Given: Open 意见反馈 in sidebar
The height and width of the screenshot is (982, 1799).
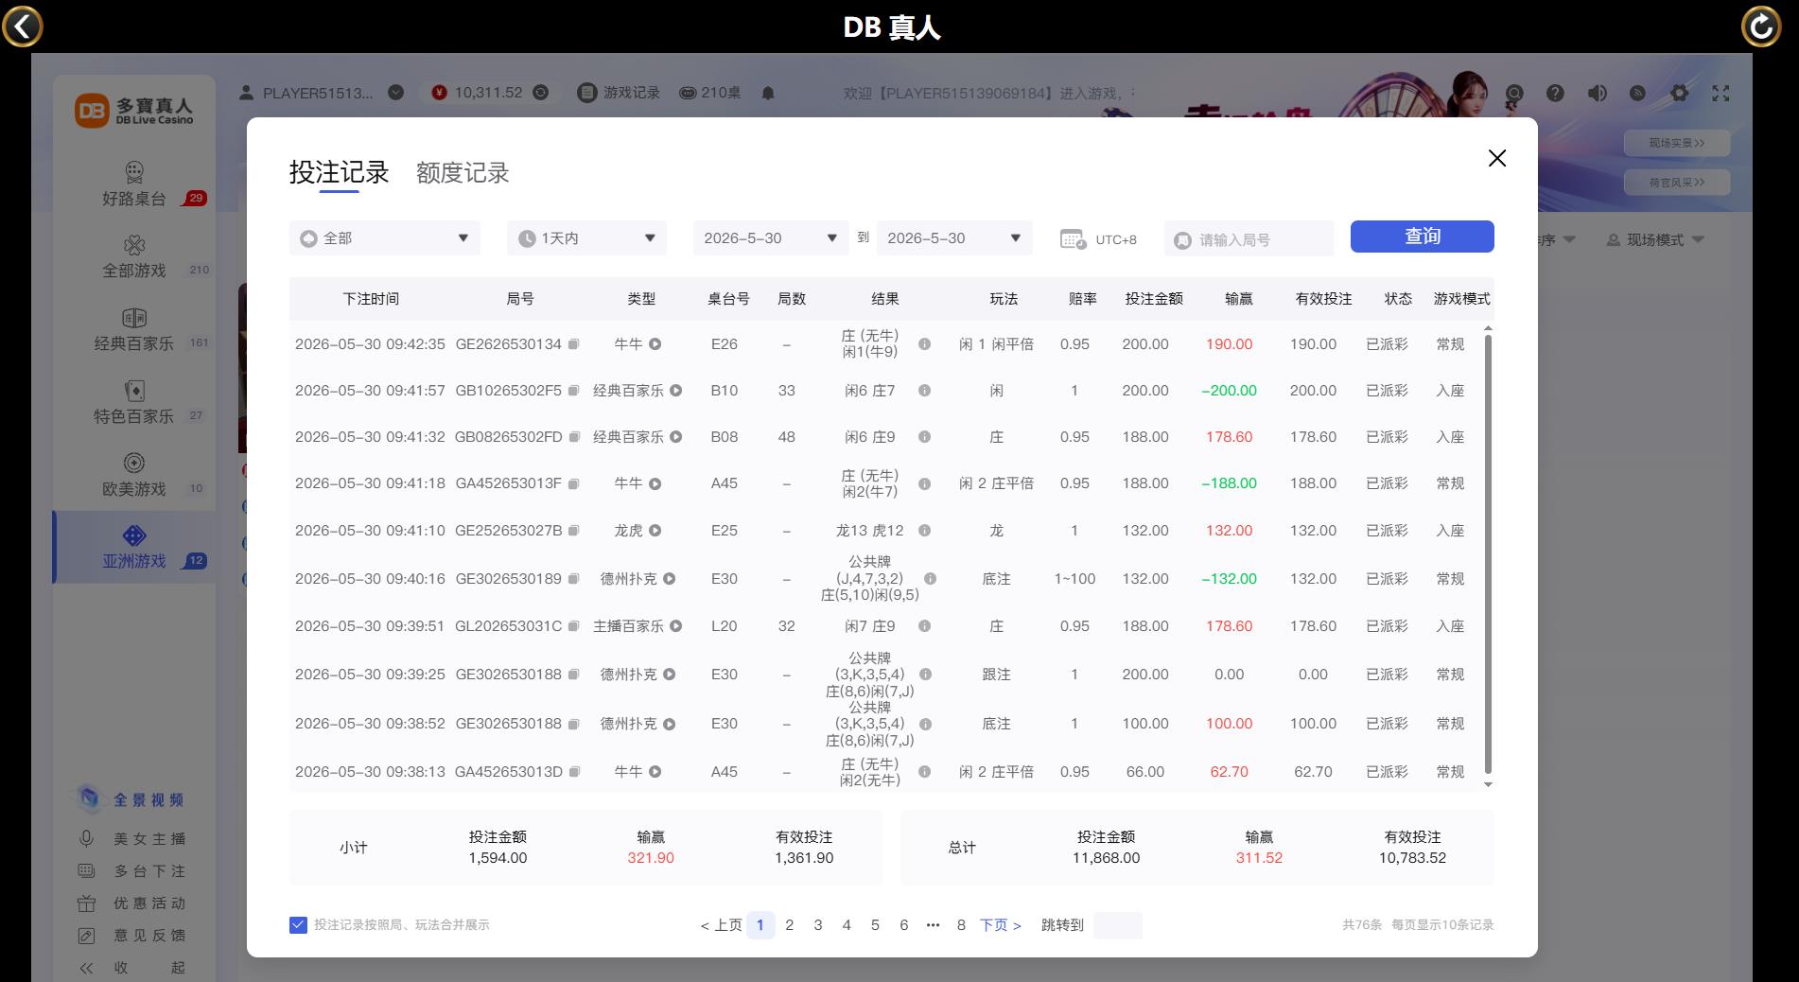Looking at the screenshot, I should [x=131, y=936].
